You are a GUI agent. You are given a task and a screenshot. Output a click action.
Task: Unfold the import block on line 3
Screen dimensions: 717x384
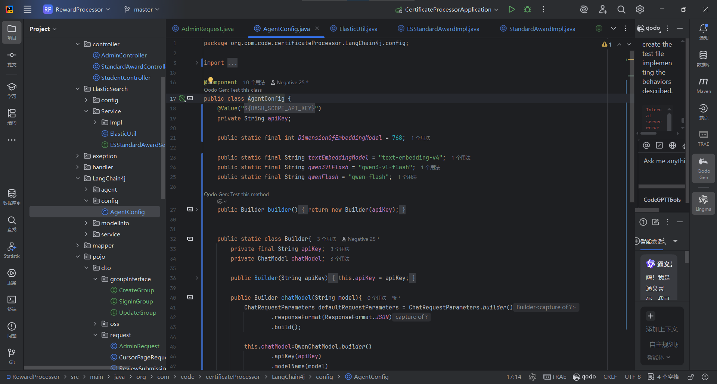[x=196, y=63]
